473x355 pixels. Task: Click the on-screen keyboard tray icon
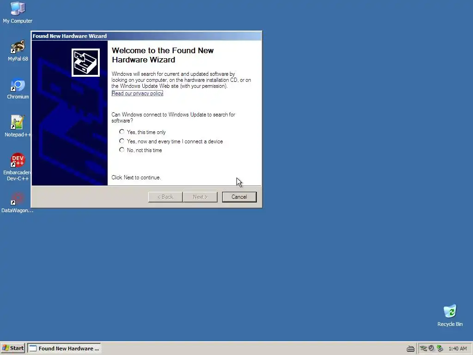pyautogui.click(x=410, y=349)
